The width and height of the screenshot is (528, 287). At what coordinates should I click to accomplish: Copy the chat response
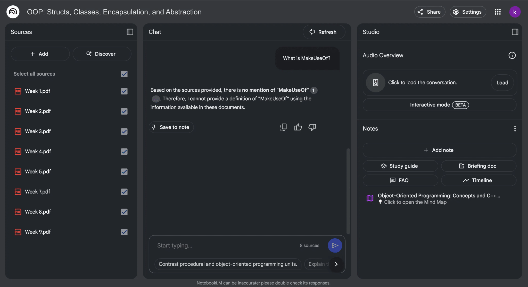coord(283,127)
